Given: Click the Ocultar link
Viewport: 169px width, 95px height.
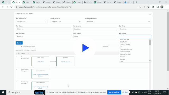Looking at the screenshot, I should 125,92.
